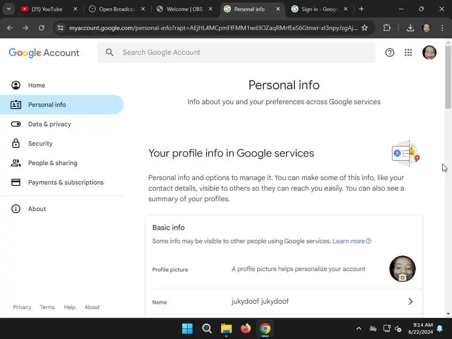The width and height of the screenshot is (452, 339).
Task: Open the Windows Start menu
Action: point(187,328)
